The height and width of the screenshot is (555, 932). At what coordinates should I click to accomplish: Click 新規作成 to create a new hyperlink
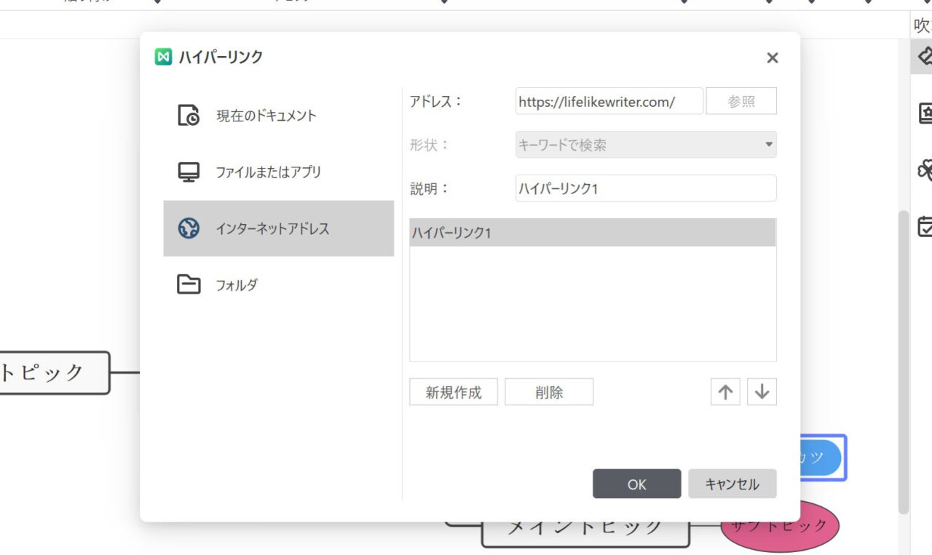453,391
